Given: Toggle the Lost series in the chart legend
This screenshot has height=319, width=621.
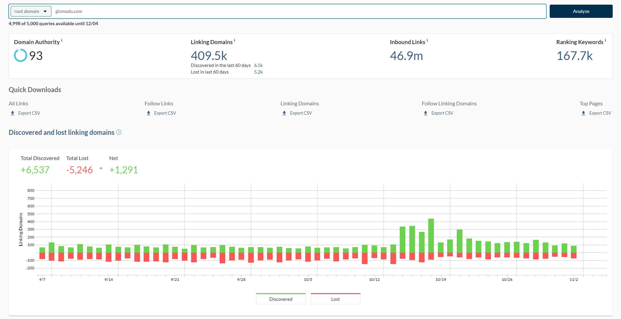Looking at the screenshot, I should point(335,299).
